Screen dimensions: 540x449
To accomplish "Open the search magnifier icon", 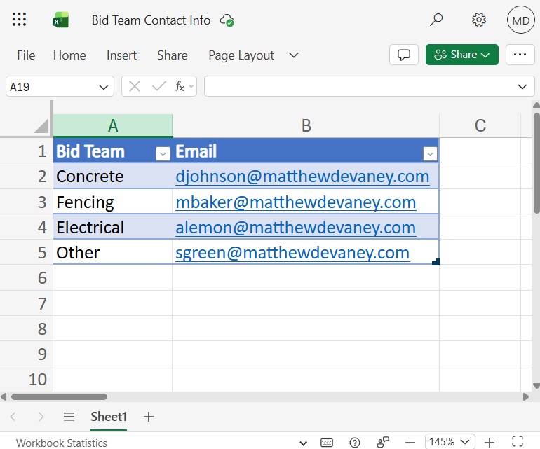I will click(x=436, y=20).
